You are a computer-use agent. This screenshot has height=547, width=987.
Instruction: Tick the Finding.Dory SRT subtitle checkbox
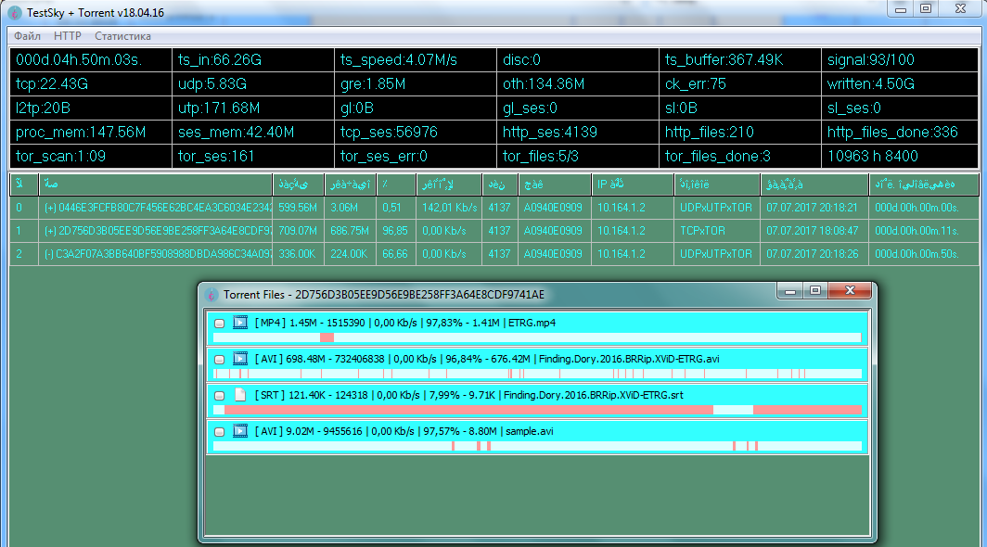tap(219, 396)
